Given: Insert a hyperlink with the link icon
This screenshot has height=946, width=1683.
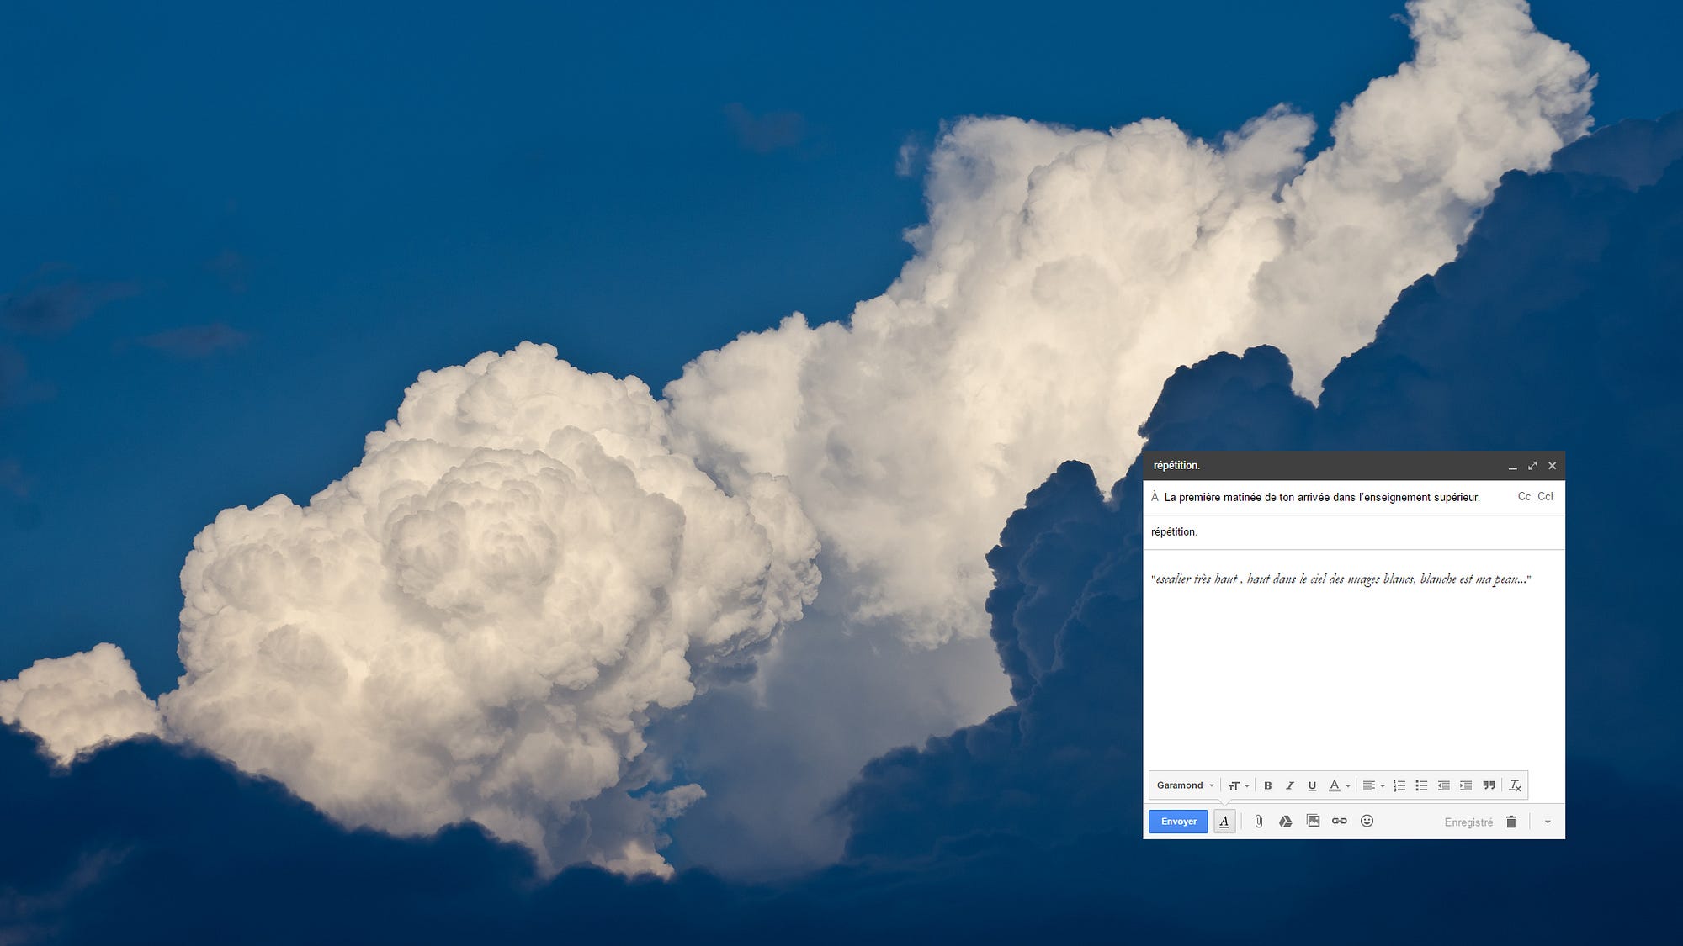Looking at the screenshot, I should tap(1340, 821).
